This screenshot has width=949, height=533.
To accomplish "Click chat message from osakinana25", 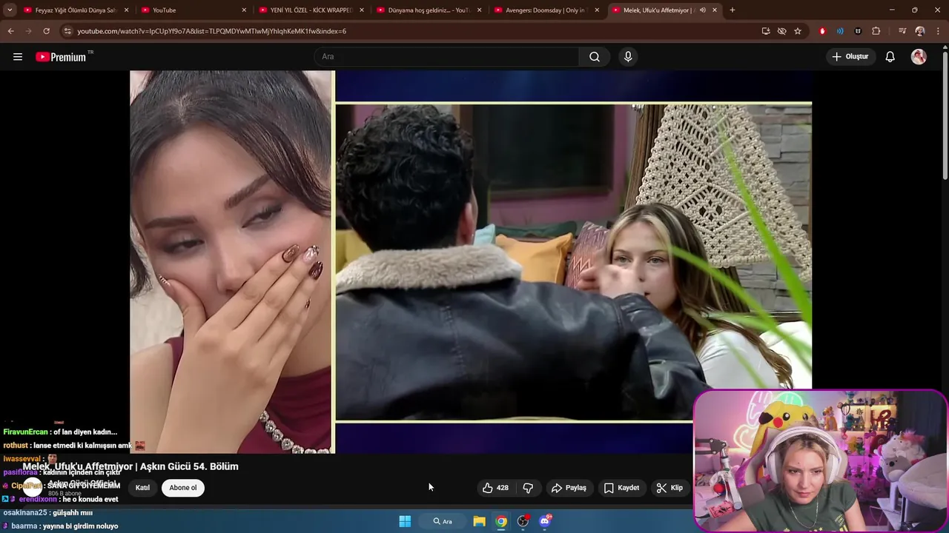I will (48, 513).
